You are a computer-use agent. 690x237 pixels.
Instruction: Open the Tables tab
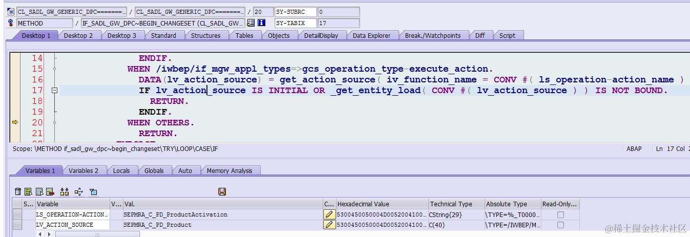pyautogui.click(x=244, y=35)
